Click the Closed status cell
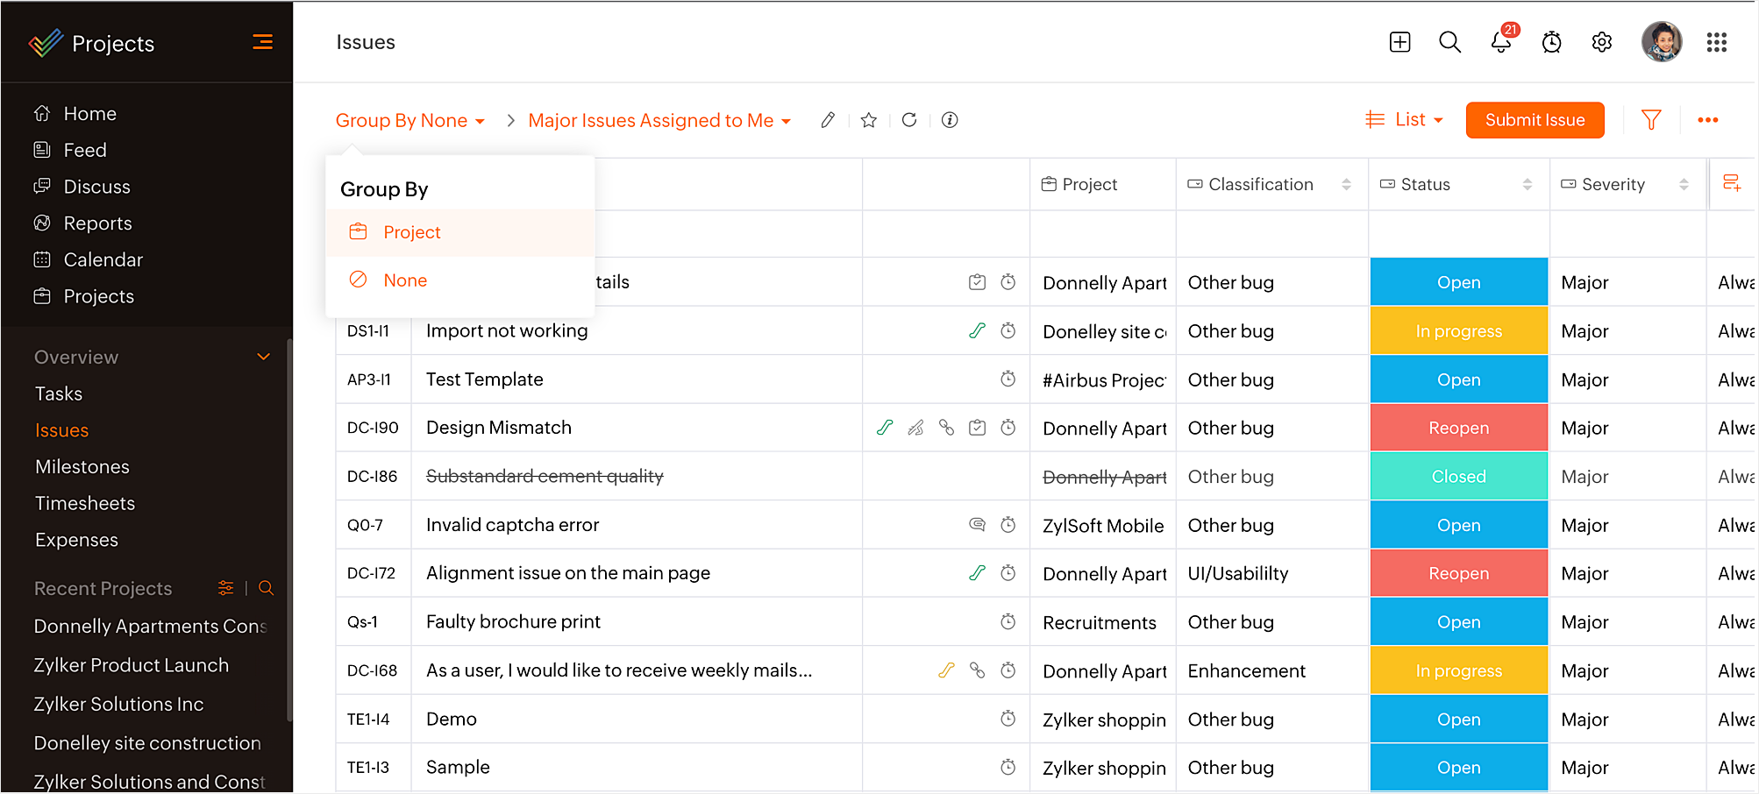 (1458, 477)
